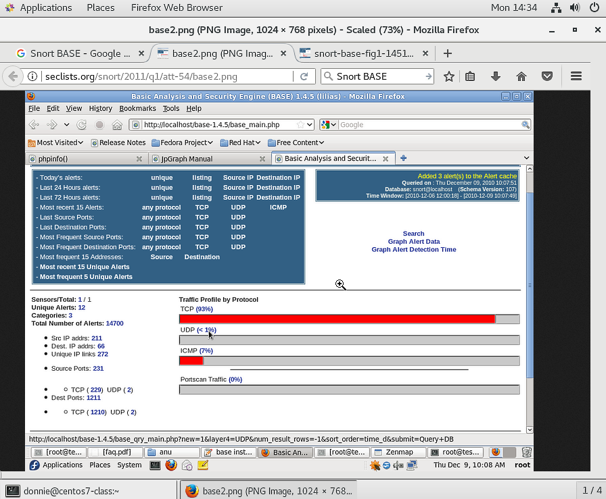Click the red ICMP traffic profile bar
606x499 pixels.
(x=191, y=361)
